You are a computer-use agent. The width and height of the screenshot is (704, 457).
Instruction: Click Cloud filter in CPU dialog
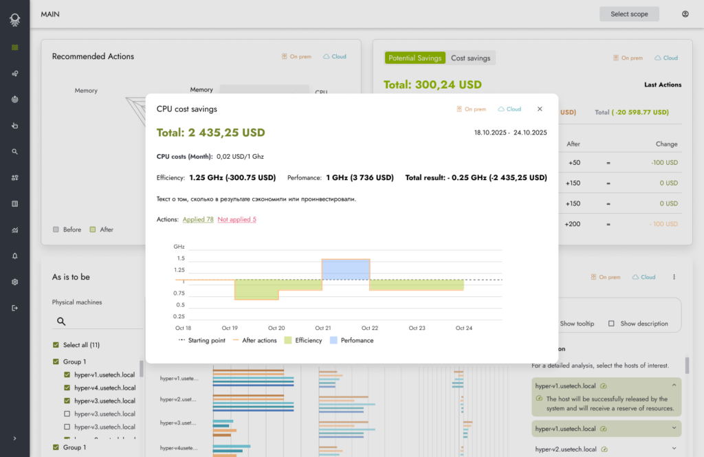tap(509, 109)
